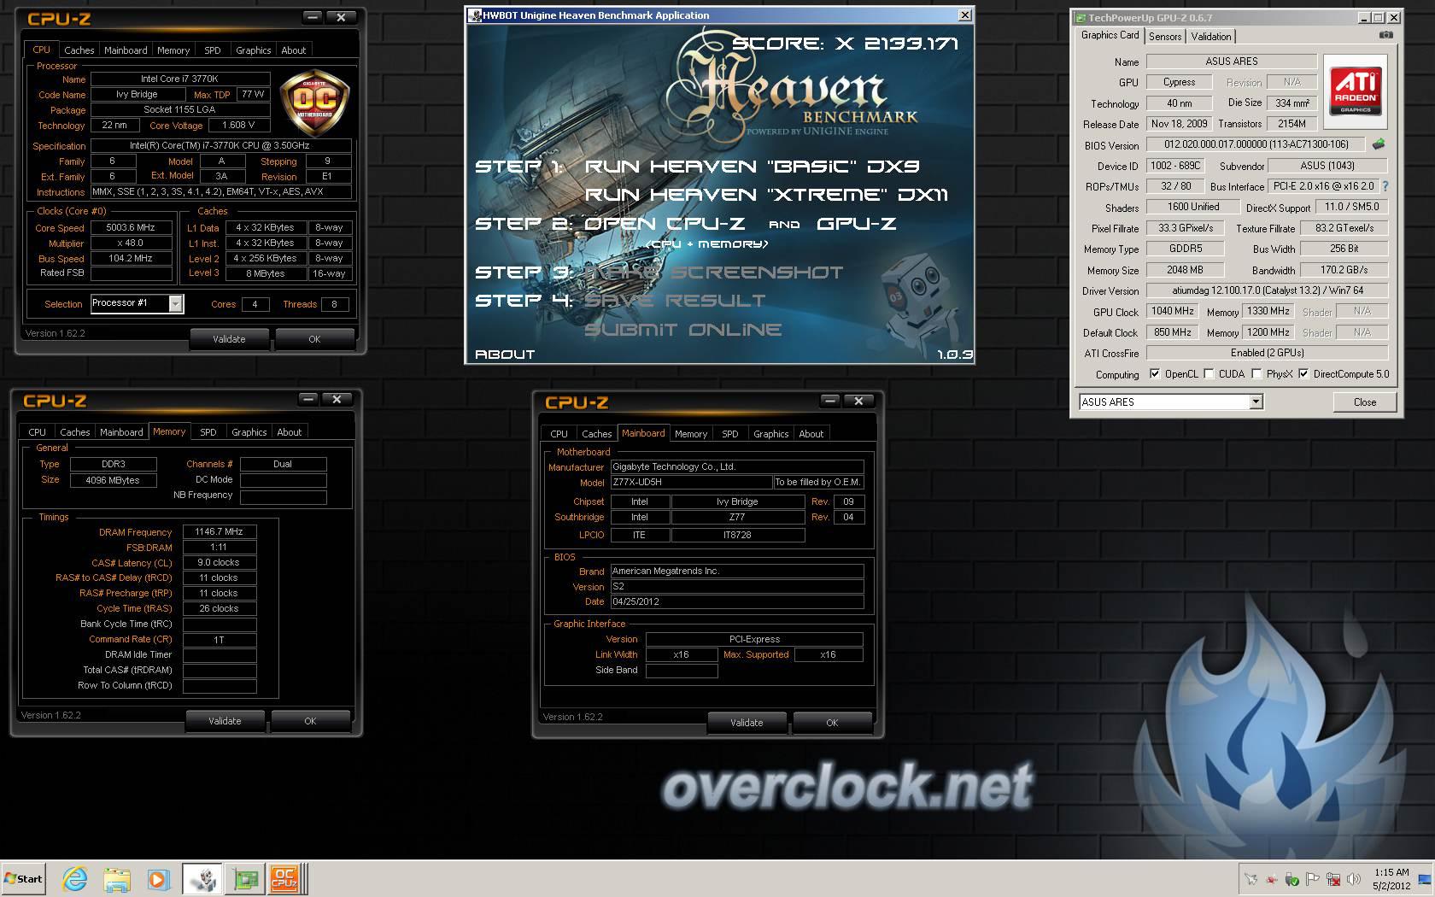This screenshot has width=1435, height=897.
Task: Click About in Heaven benchmark window
Action: [505, 354]
